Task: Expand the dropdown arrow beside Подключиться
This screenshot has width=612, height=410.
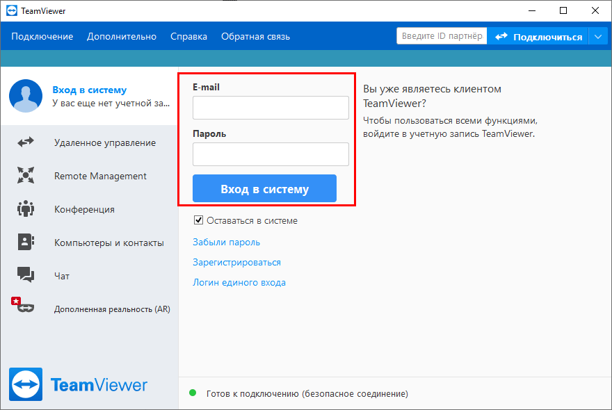Action: (x=598, y=37)
